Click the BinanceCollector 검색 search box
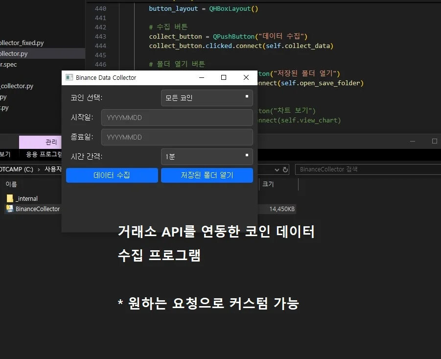This screenshot has width=441, height=359. pos(368,169)
